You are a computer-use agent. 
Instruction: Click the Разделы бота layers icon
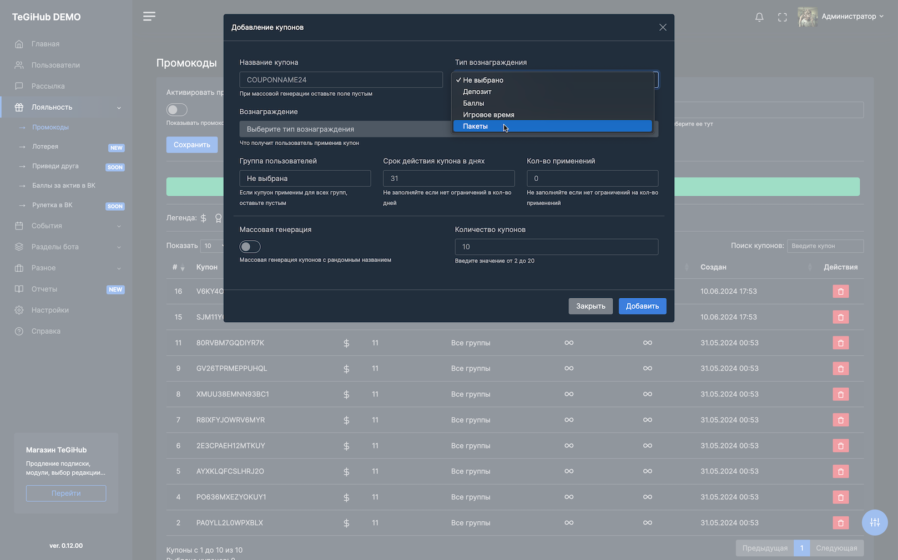(x=19, y=247)
